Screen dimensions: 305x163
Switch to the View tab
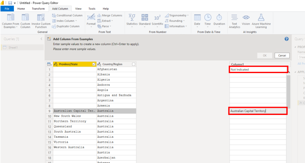click(x=78, y=9)
